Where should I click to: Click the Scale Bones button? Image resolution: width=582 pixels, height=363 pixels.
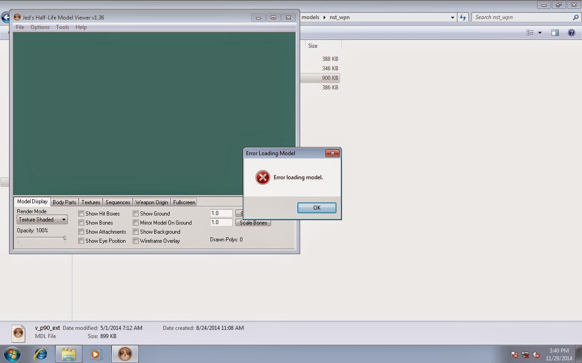click(253, 223)
